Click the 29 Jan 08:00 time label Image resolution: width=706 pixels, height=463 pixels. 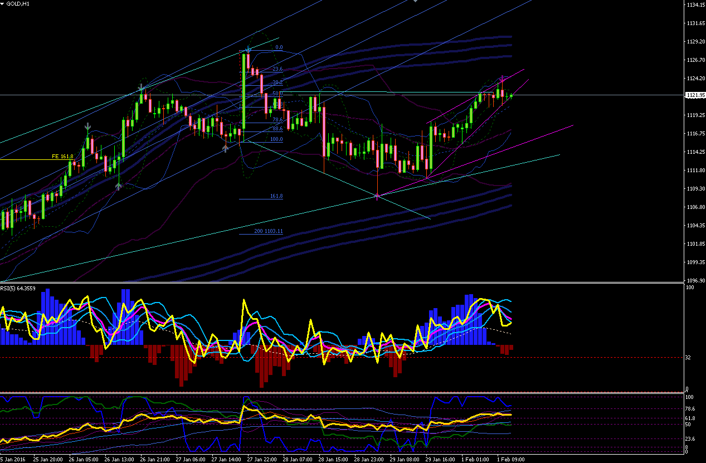coord(405,460)
